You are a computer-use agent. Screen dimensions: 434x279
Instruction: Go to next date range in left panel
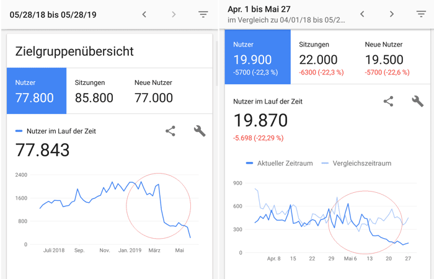click(x=174, y=14)
